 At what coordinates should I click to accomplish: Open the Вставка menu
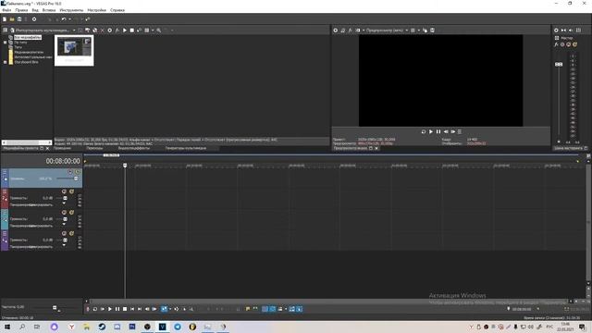pyautogui.click(x=49, y=10)
